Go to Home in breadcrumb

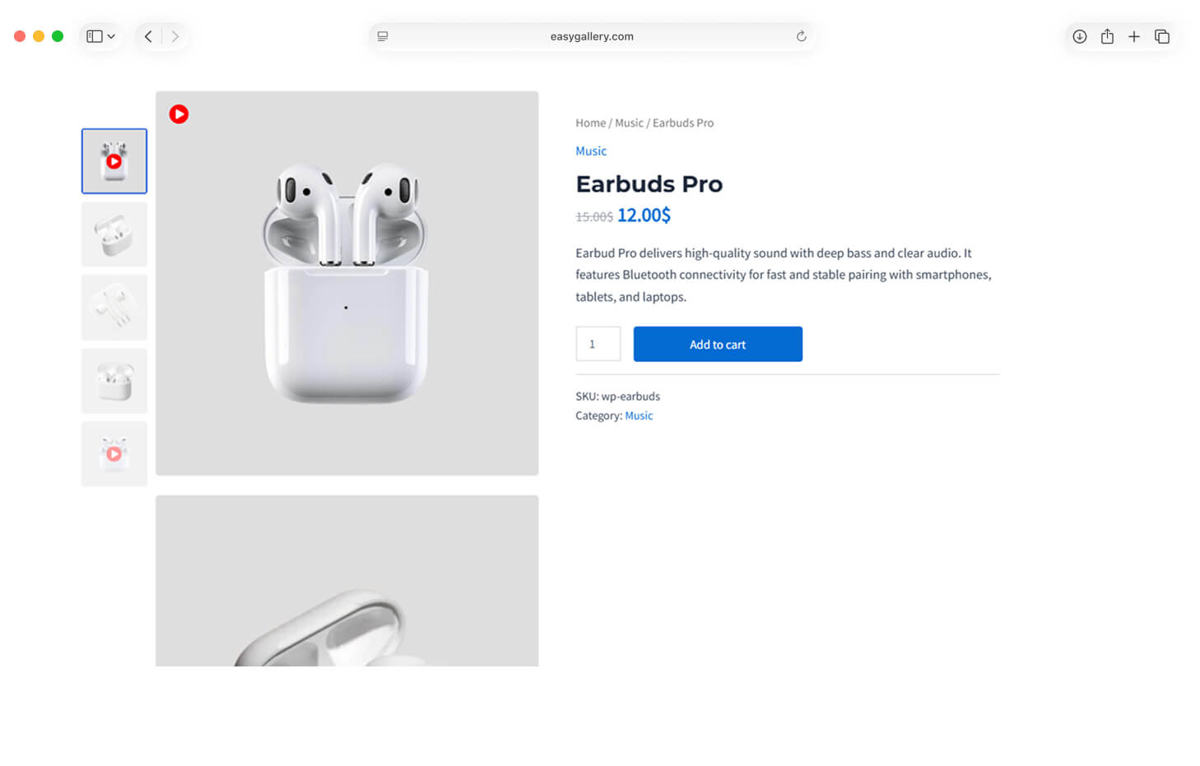pos(590,123)
